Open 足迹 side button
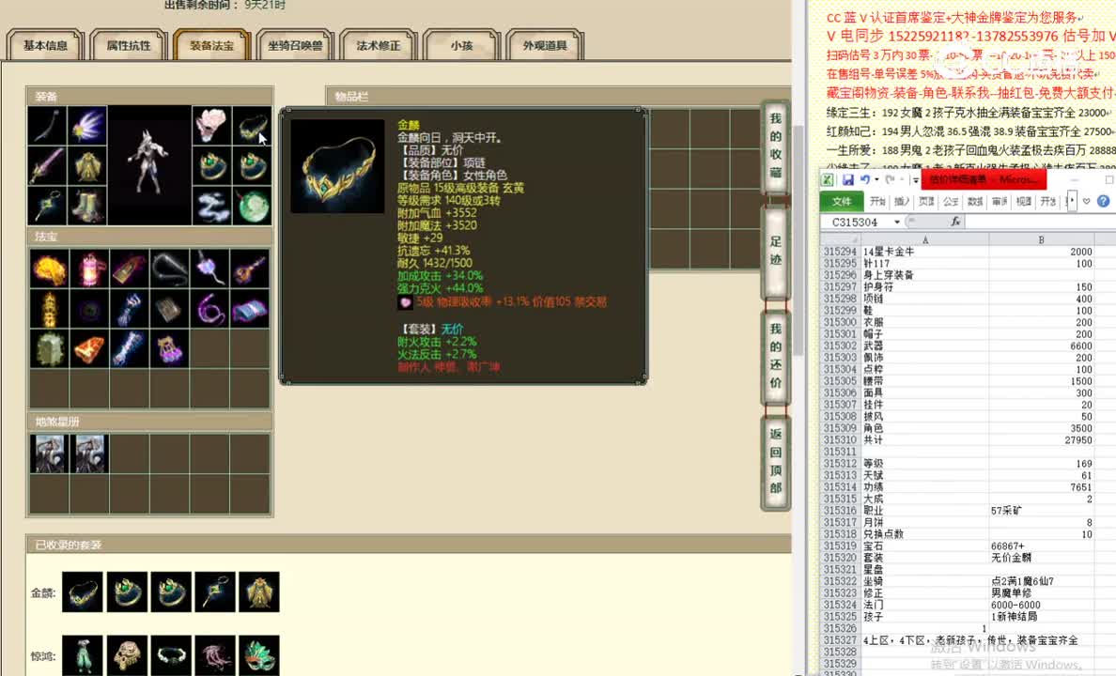 [776, 251]
